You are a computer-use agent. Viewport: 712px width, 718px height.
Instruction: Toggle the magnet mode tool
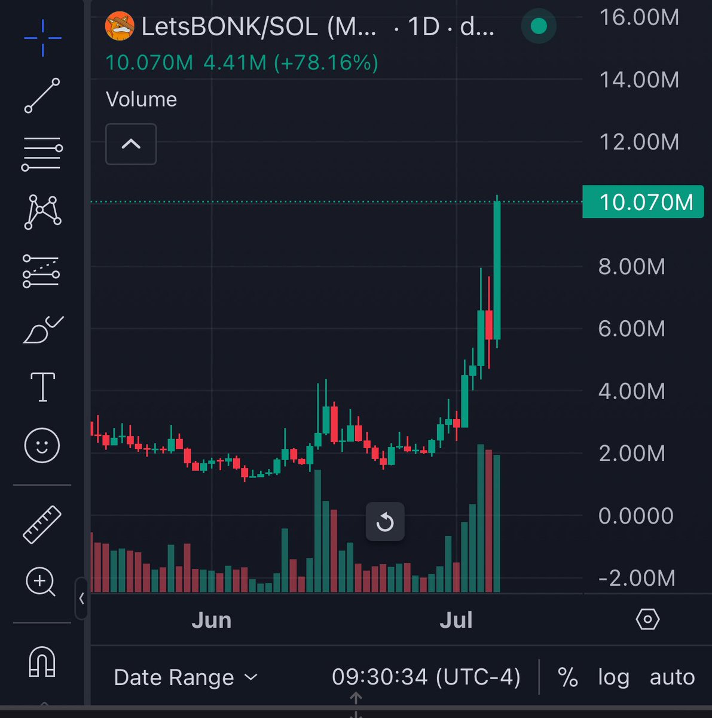[x=42, y=662]
